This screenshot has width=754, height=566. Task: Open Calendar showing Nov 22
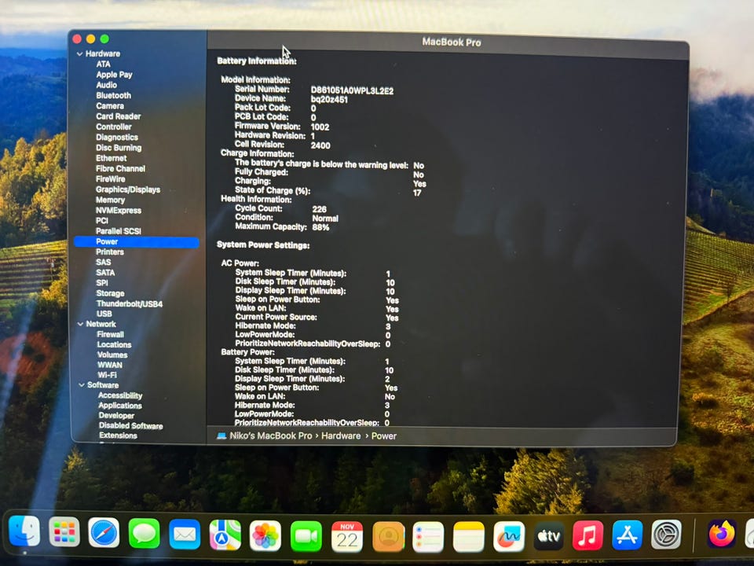pyautogui.click(x=347, y=537)
